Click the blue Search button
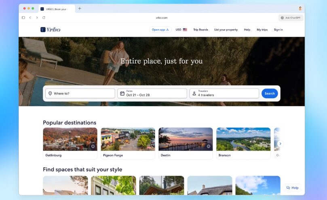This screenshot has width=327, height=200. 270,93
